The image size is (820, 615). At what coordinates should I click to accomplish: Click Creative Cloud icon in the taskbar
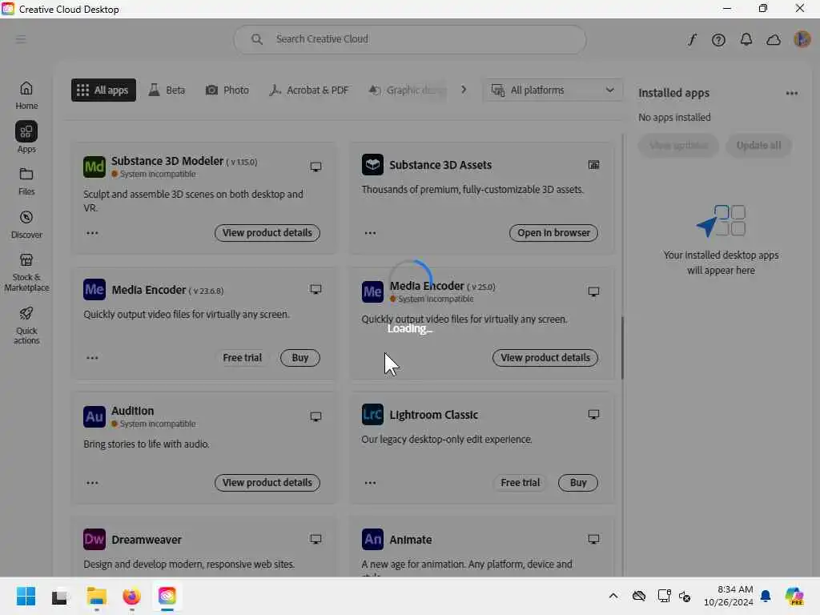coord(167,596)
